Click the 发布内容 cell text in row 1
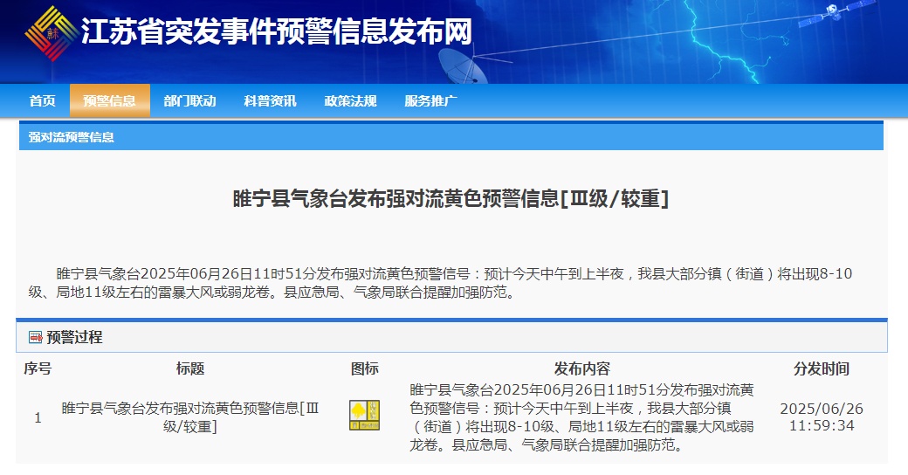The height and width of the screenshot is (475, 908). click(581, 417)
